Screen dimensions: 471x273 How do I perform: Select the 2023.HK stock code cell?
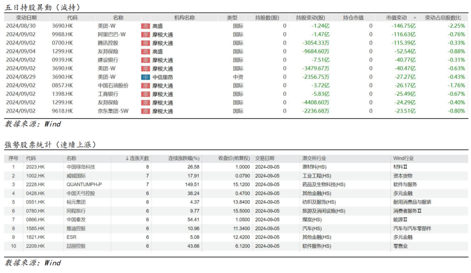[35, 167]
